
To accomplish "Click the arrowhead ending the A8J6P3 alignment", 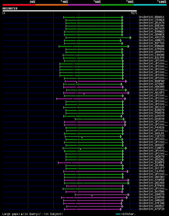I will click(x=129, y=93).
